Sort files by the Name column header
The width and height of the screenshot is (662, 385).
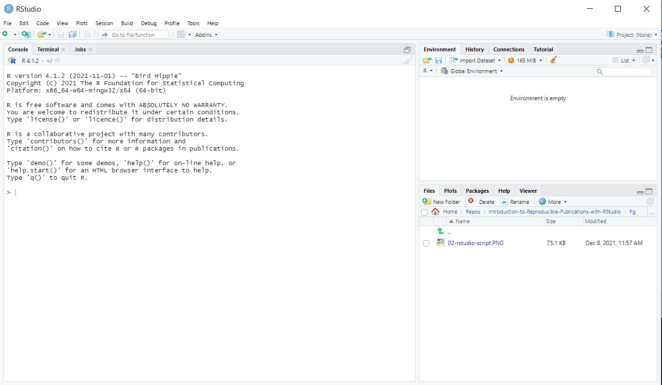[496, 221]
